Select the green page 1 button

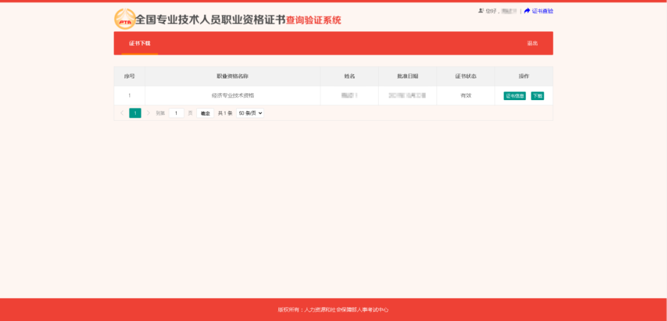coord(135,113)
